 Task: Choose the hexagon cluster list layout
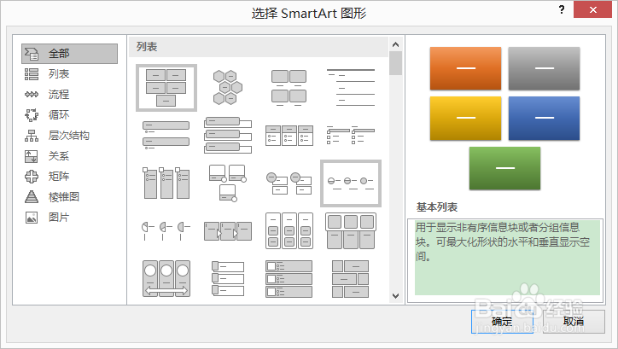click(x=228, y=88)
